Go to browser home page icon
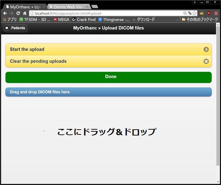221x185 pixels. tap(25, 13)
